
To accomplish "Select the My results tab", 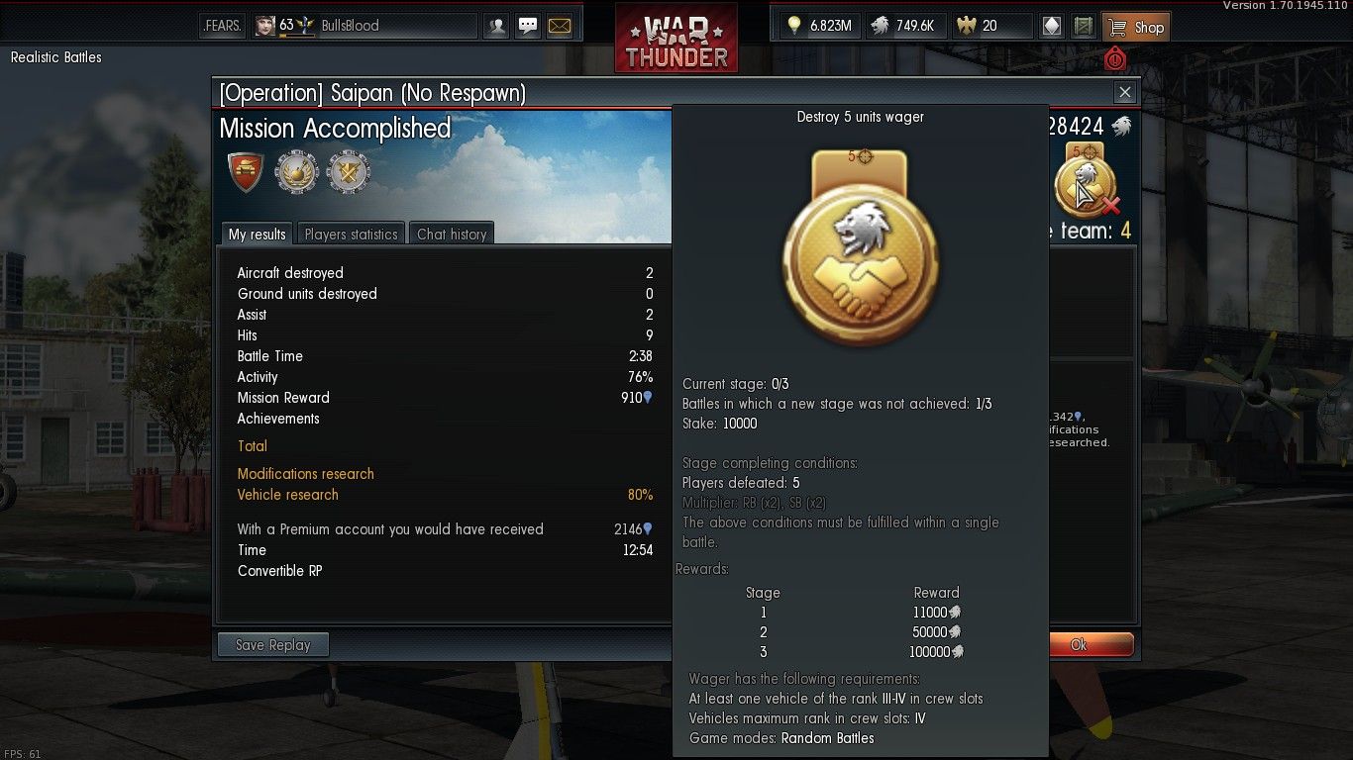I will 257,234.
